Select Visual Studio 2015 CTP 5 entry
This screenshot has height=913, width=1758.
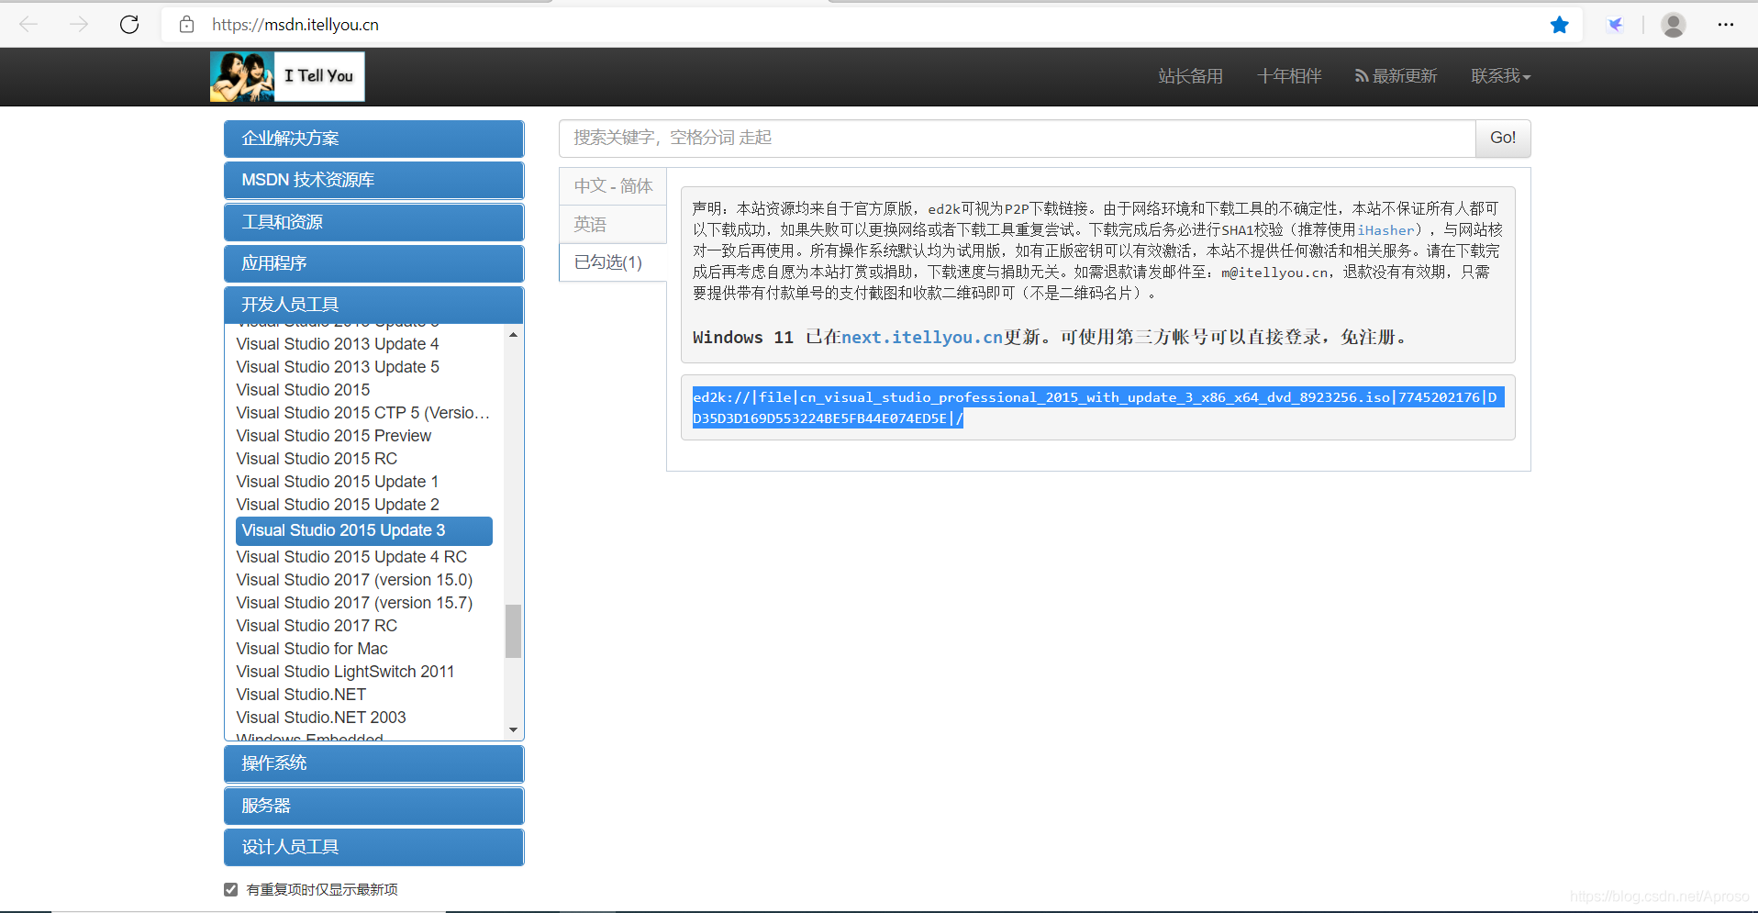363,413
